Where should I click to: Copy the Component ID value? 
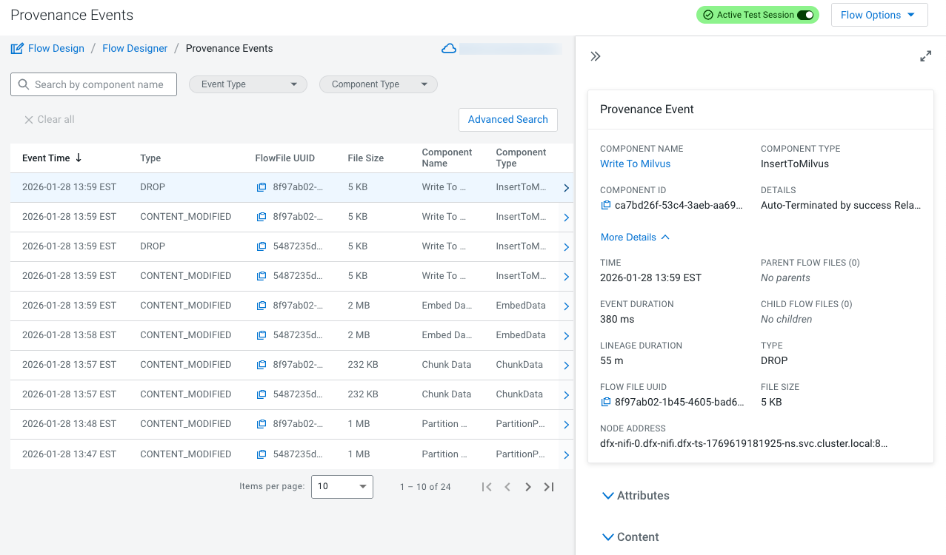pos(605,205)
